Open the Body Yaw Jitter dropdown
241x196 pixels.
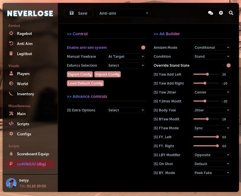tap(212, 110)
